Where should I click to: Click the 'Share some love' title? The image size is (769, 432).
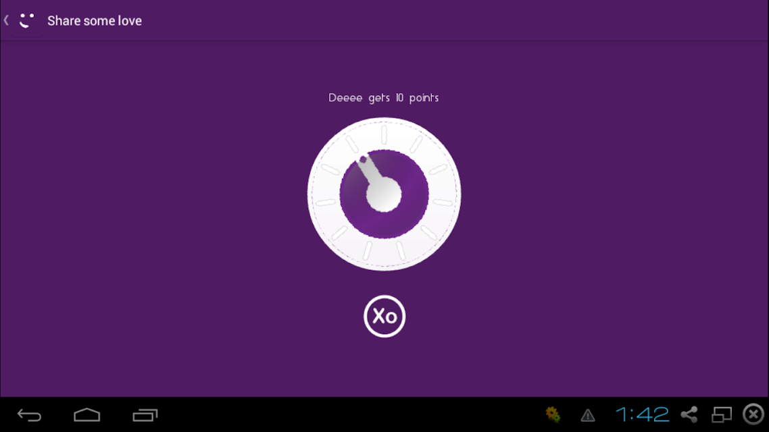click(x=95, y=20)
